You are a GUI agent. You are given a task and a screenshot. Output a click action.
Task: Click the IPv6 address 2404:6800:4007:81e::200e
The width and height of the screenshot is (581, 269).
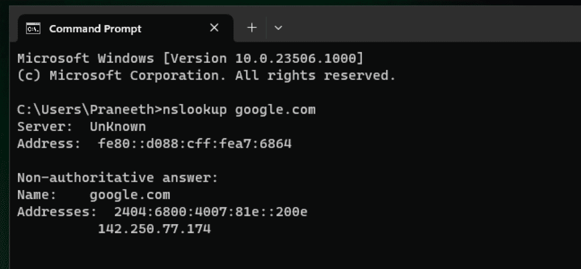[211, 212]
